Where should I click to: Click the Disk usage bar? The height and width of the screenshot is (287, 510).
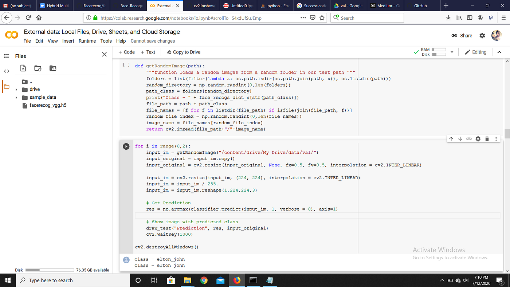coord(50,270)
